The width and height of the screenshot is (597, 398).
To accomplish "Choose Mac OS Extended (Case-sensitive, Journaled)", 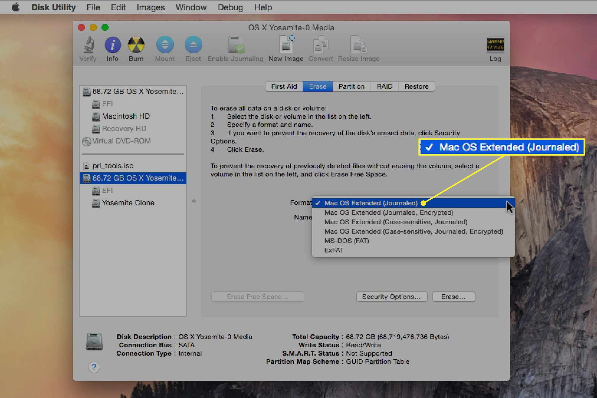I will coord(413,222).
